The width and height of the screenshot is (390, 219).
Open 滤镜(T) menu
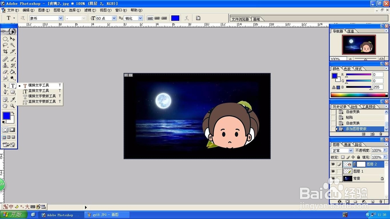(90, 10)
